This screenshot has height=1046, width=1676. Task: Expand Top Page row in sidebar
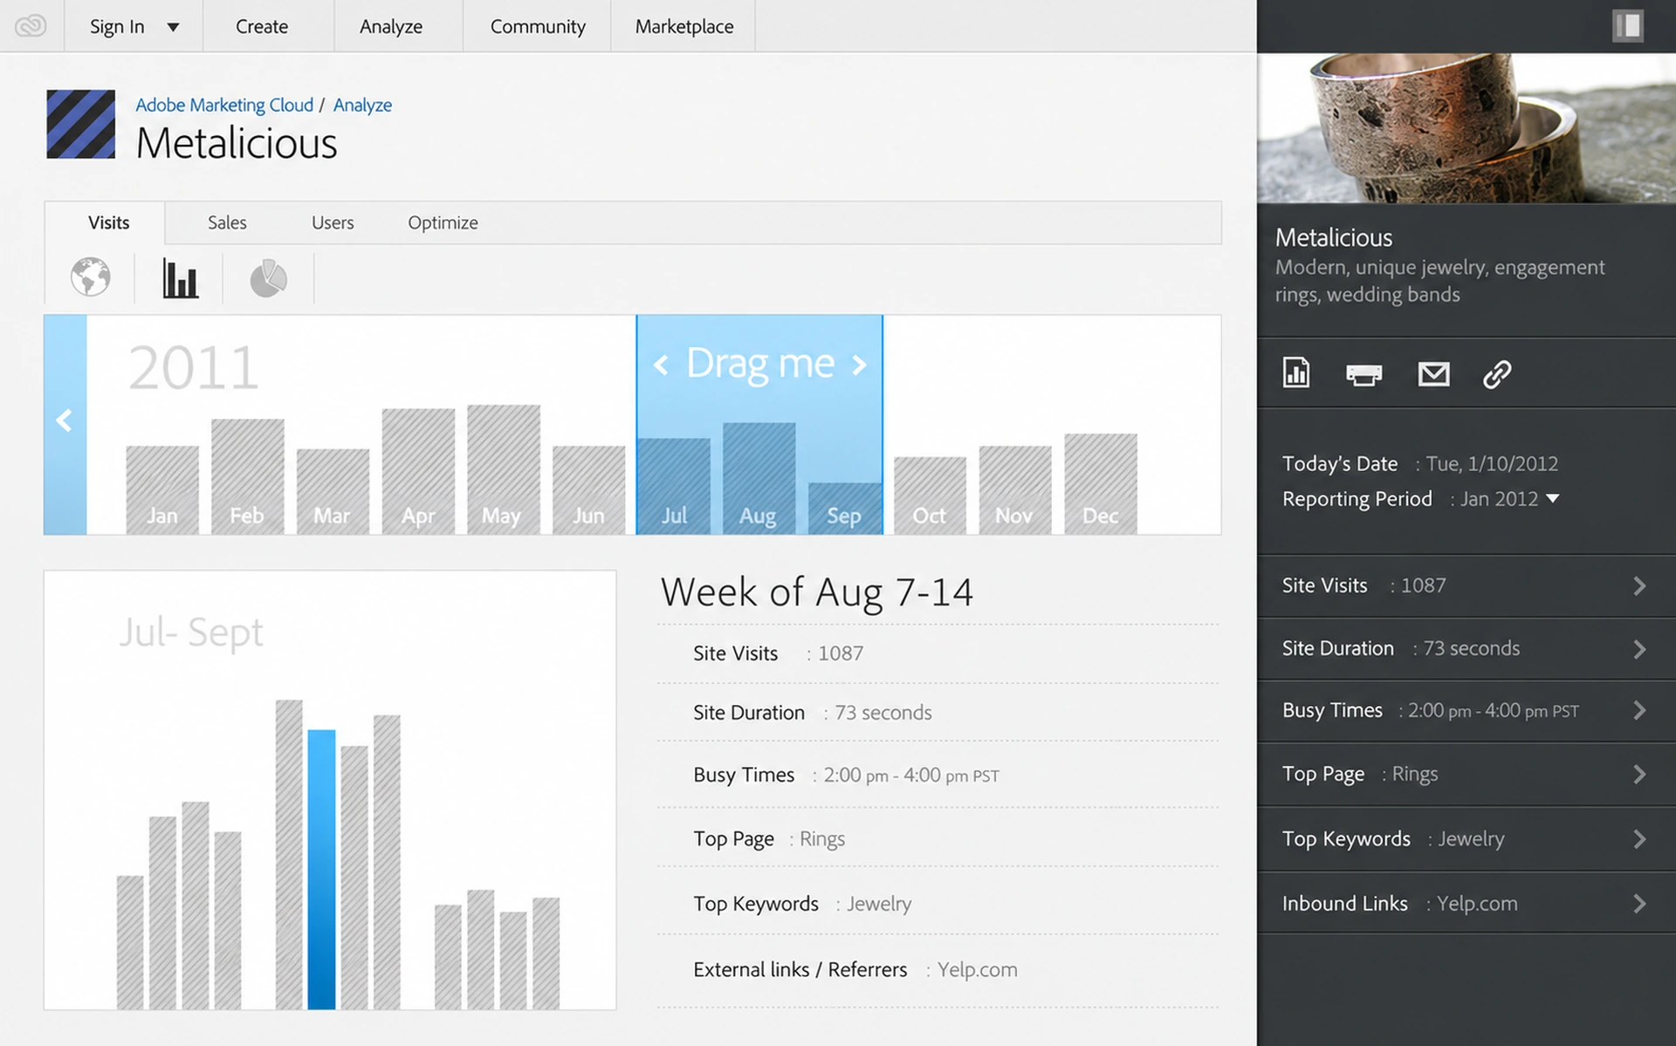click(1466, 774)
